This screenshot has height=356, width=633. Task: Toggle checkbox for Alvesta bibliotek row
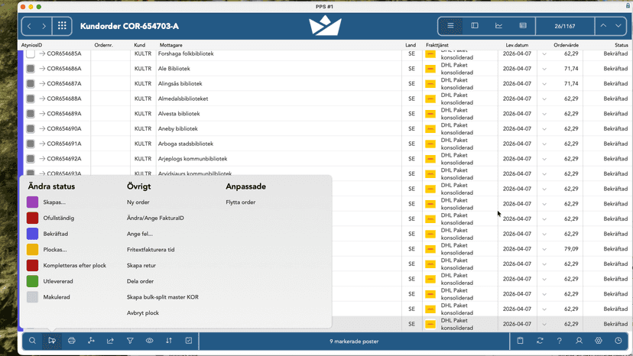click(x=31, y=114)
